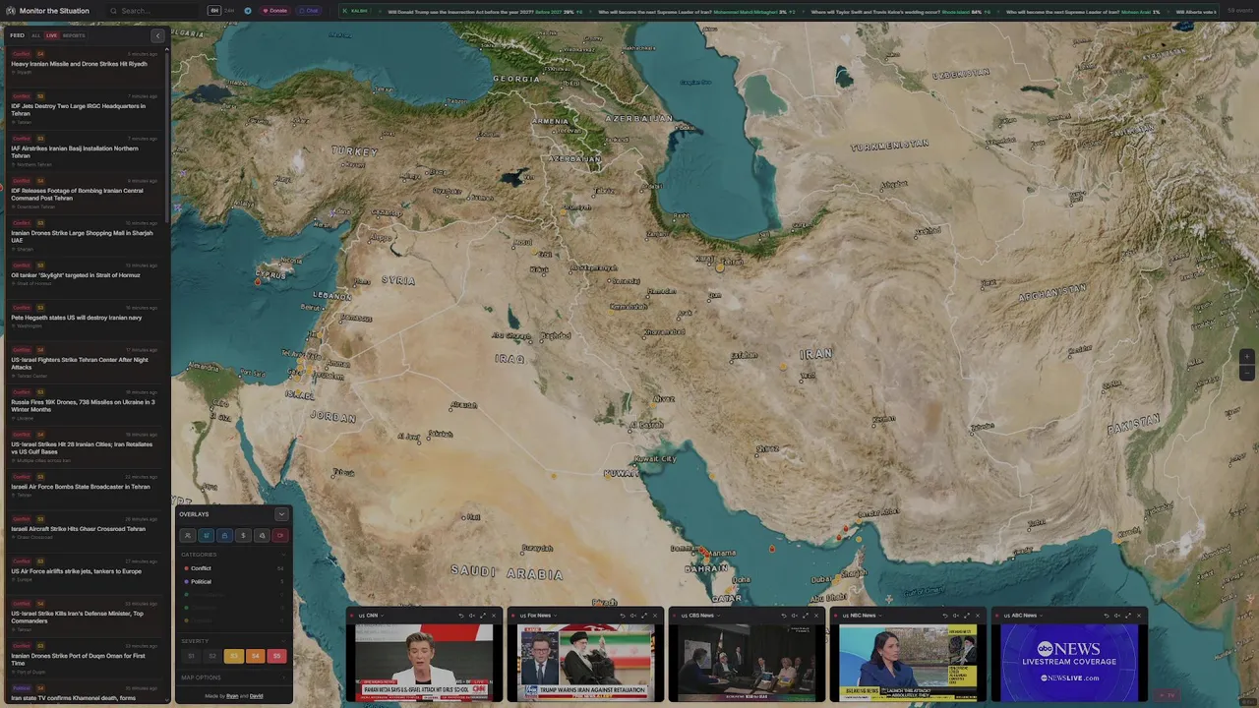Toggle the Political category filter
Screen dimensions: 1259x708
[x=232, y=581]
